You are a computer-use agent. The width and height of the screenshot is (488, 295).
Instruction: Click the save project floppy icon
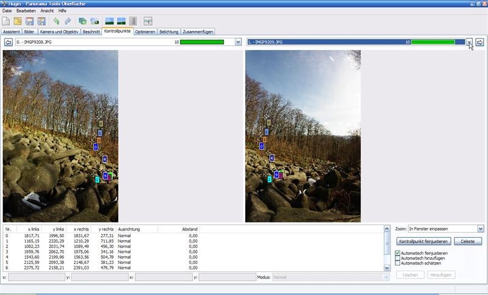pyautogui.click(x=29, y=21)
